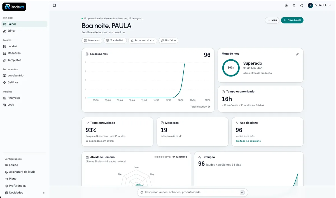Create a Novo Laudo
This screenshot has height=198, width=336.
(x=292, y=20)
